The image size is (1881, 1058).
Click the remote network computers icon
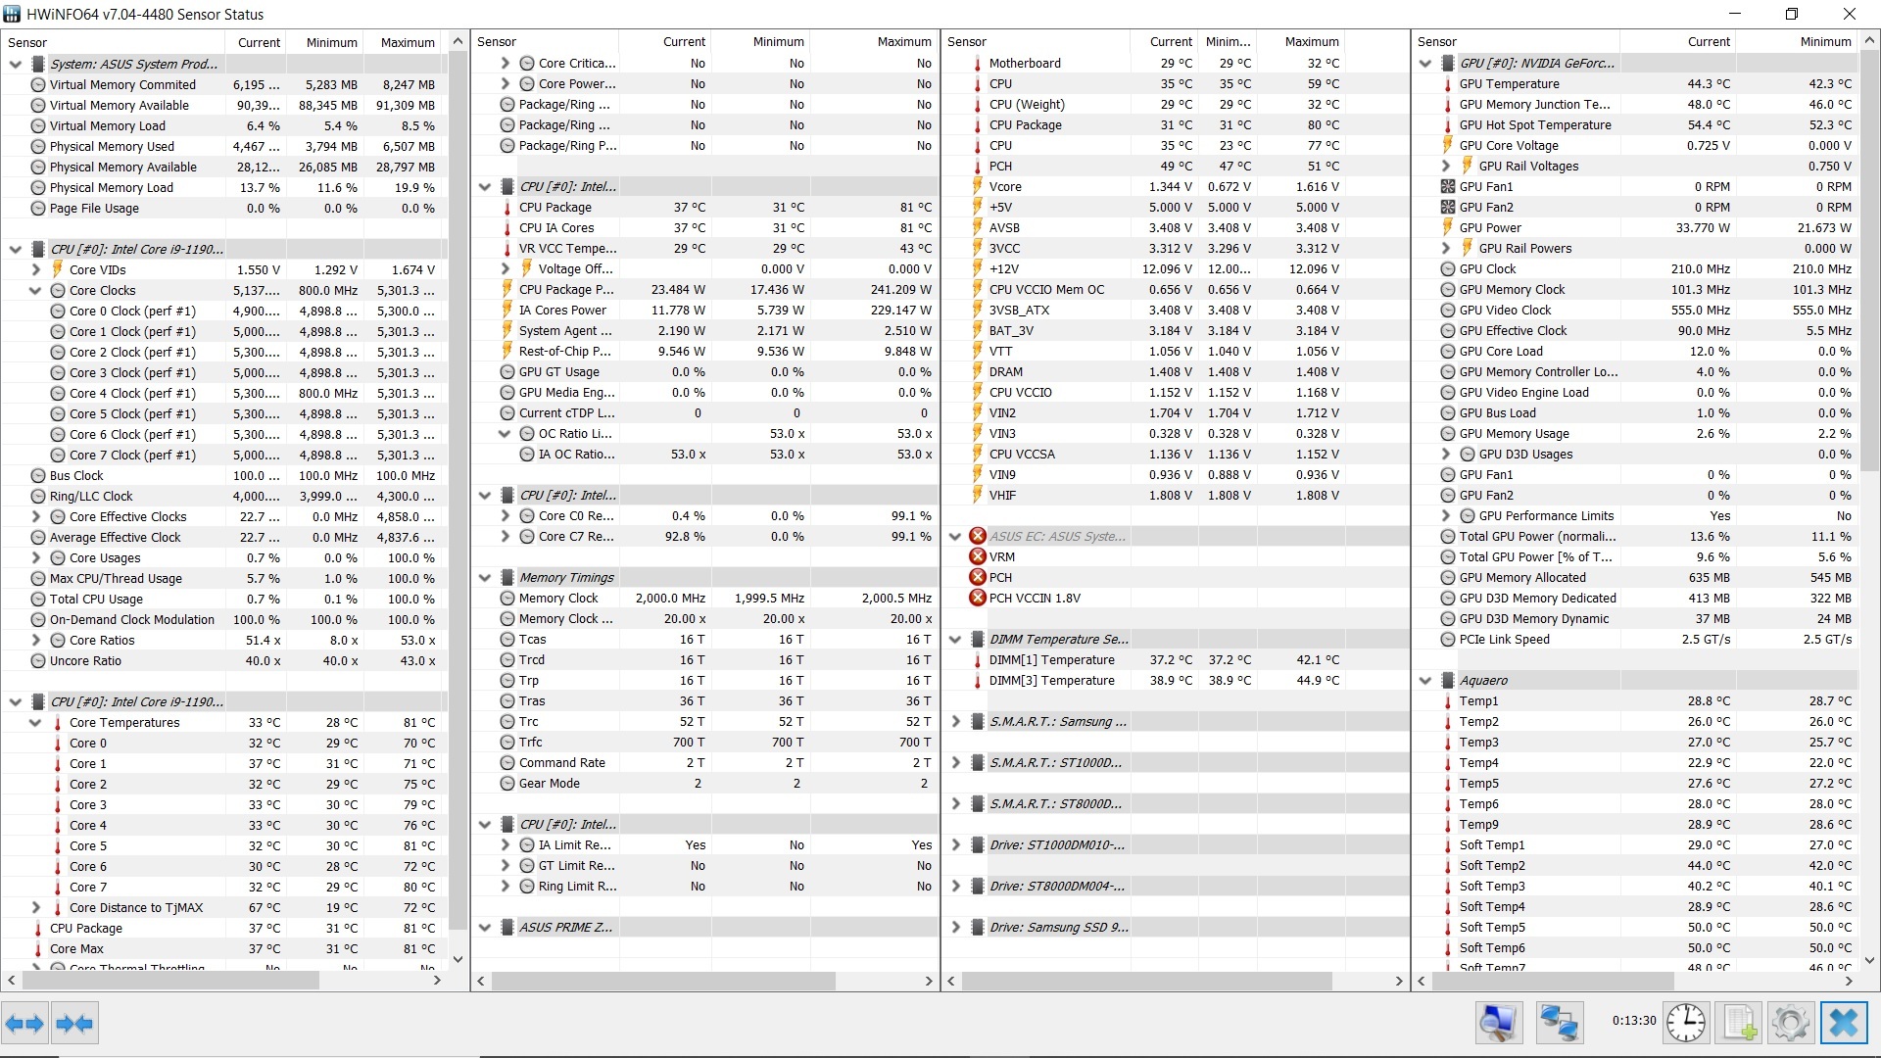tap(1558, 1024)
